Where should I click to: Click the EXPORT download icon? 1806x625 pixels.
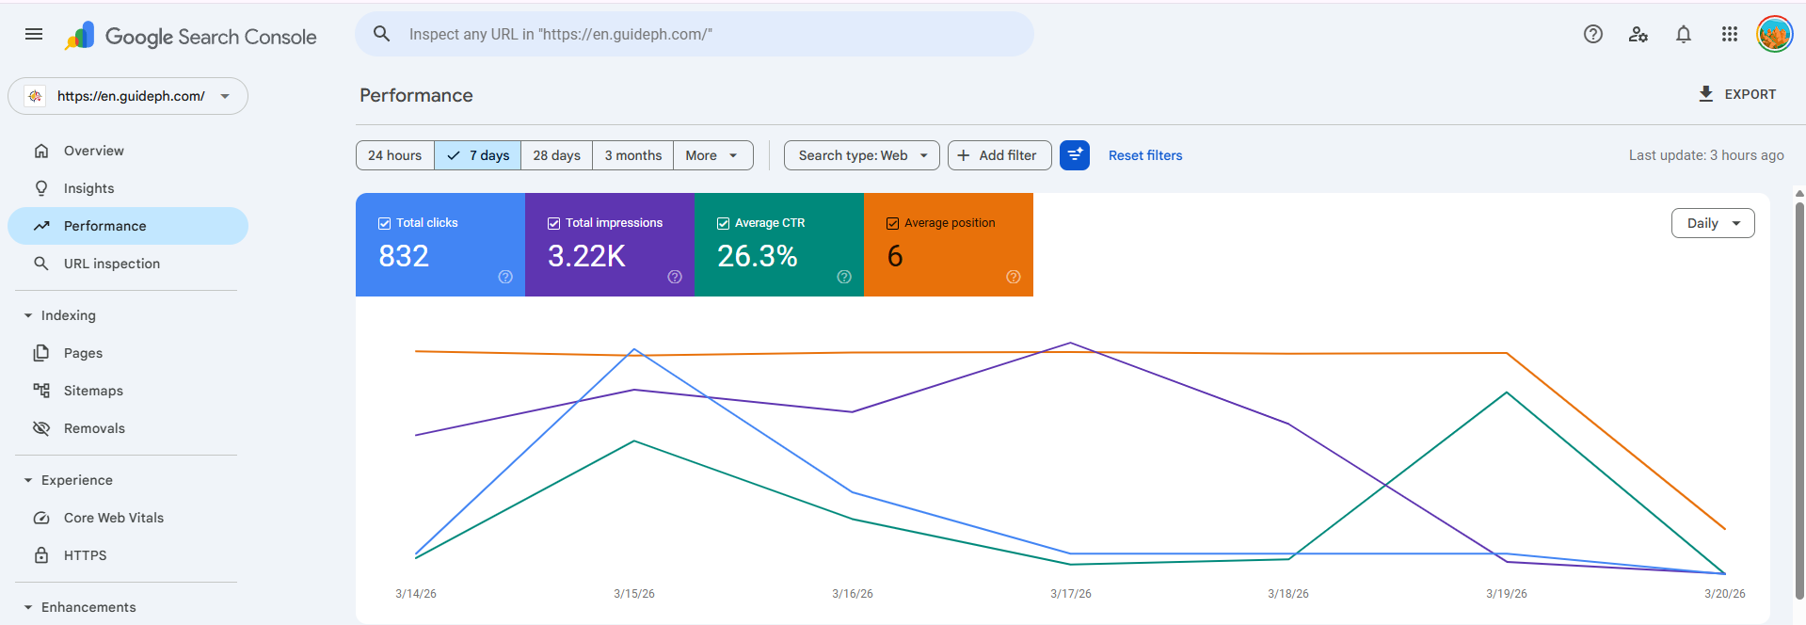[x=1705, y=94]
